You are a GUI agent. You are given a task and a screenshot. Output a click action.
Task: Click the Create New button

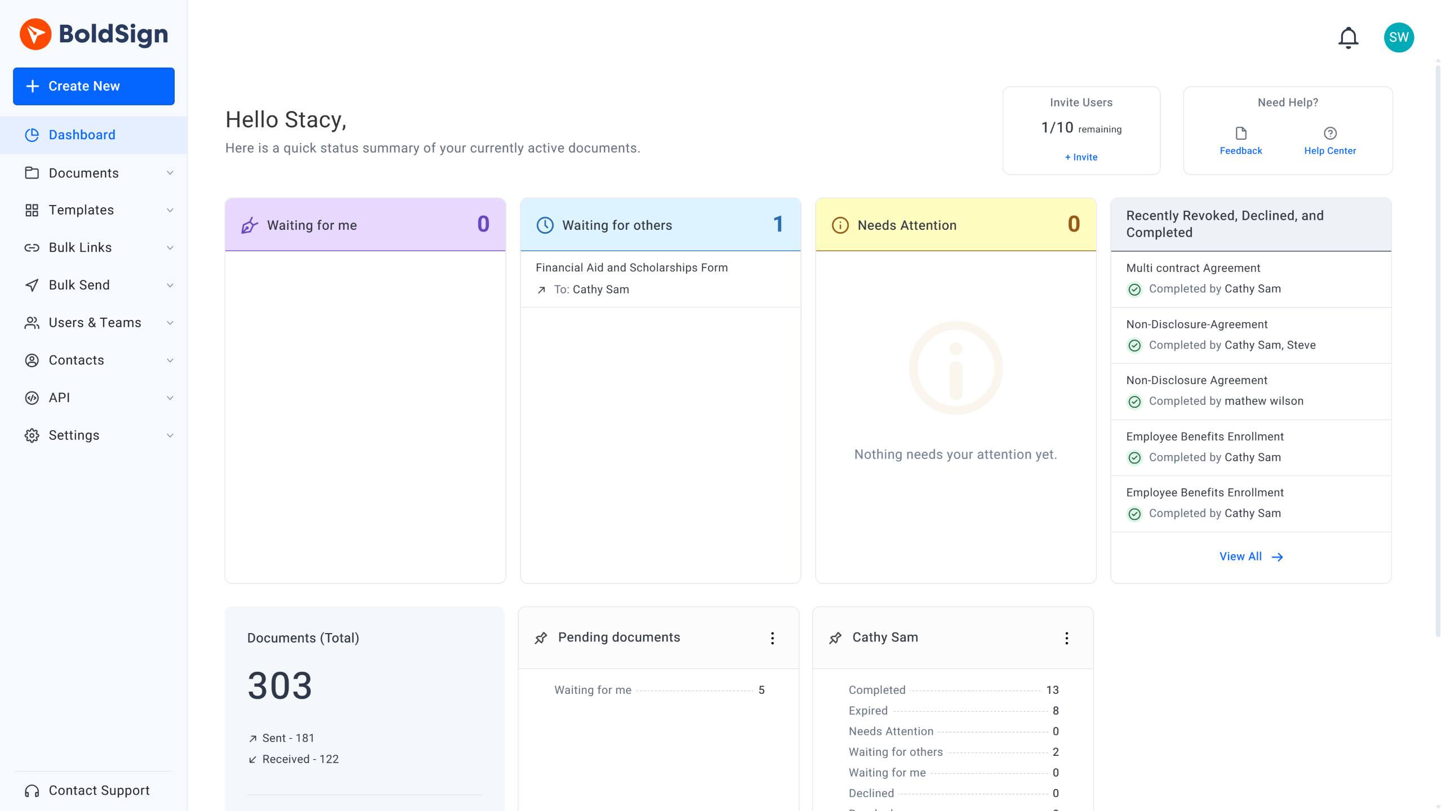pos(94,86)
